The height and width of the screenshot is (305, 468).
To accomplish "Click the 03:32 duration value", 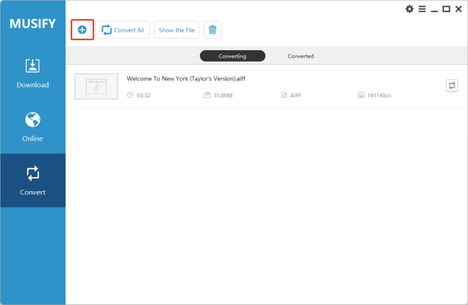I will tap(143, 95).
